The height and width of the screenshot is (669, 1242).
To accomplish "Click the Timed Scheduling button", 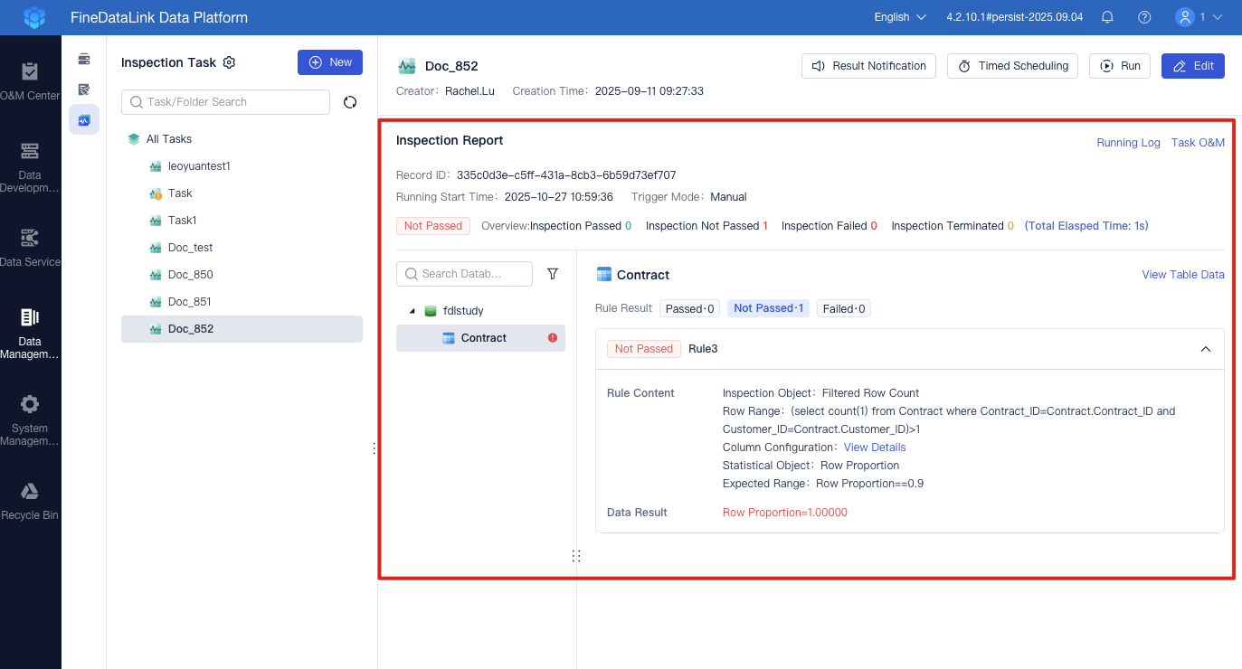I will 1013,66.
